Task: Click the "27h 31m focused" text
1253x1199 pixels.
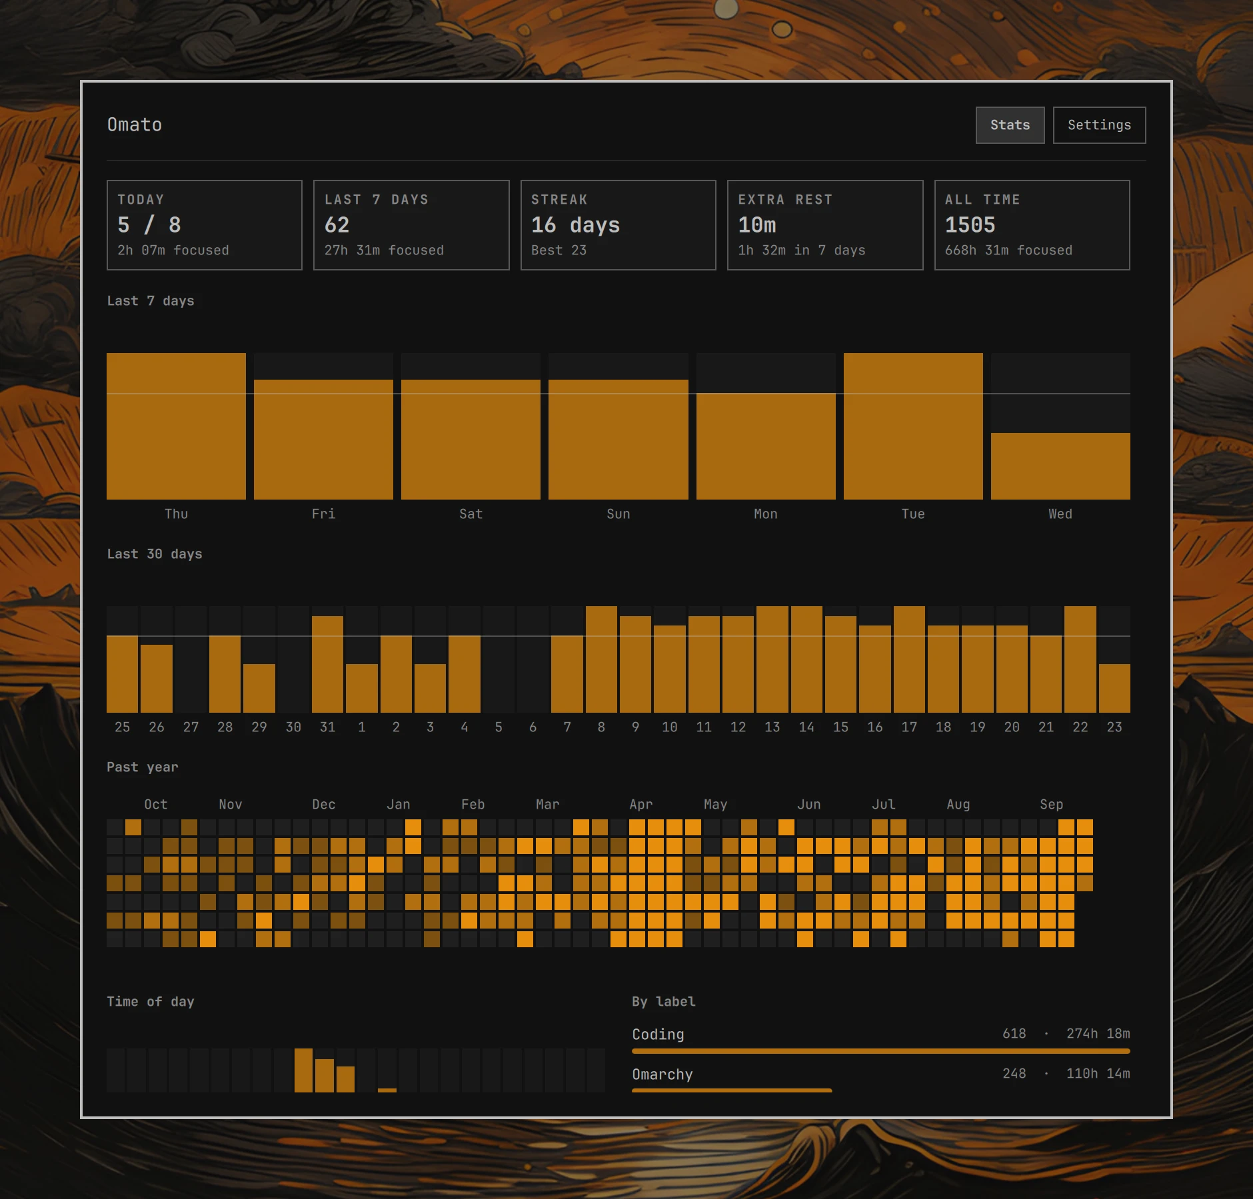Action: point(384,250)
